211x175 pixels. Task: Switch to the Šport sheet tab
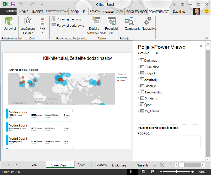[x=81, y=165]
